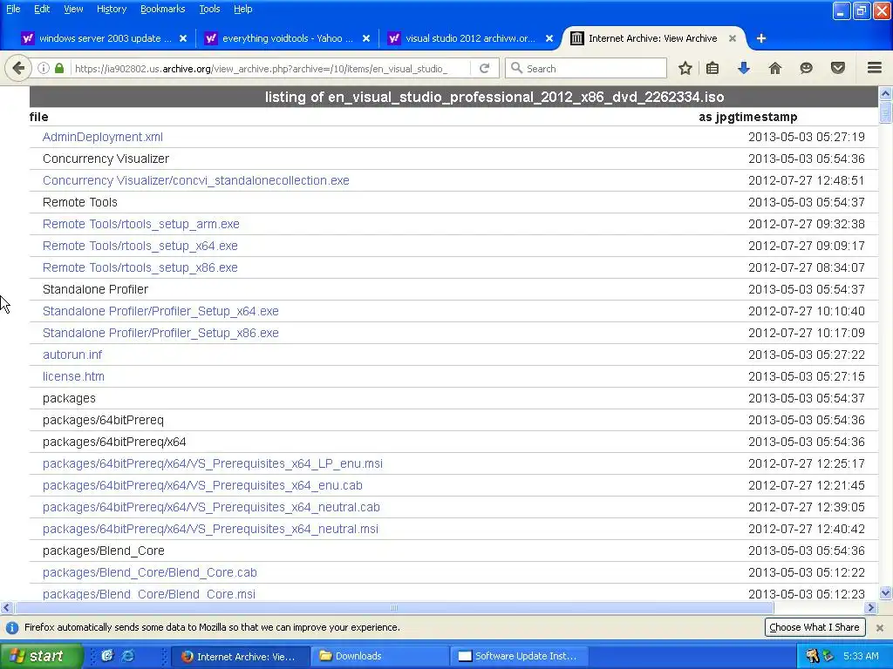Click the first system tray icon
The height and width of the screenshot is (669, 893).
812,656
